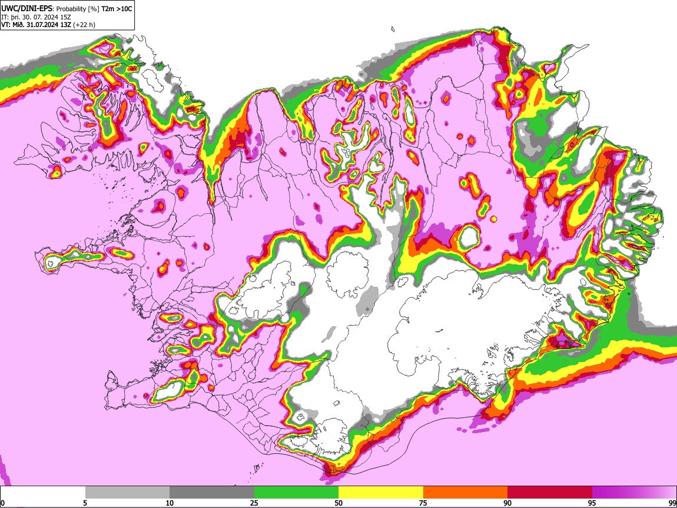Click the red 90–95 legend segment

tap(550, 493)
